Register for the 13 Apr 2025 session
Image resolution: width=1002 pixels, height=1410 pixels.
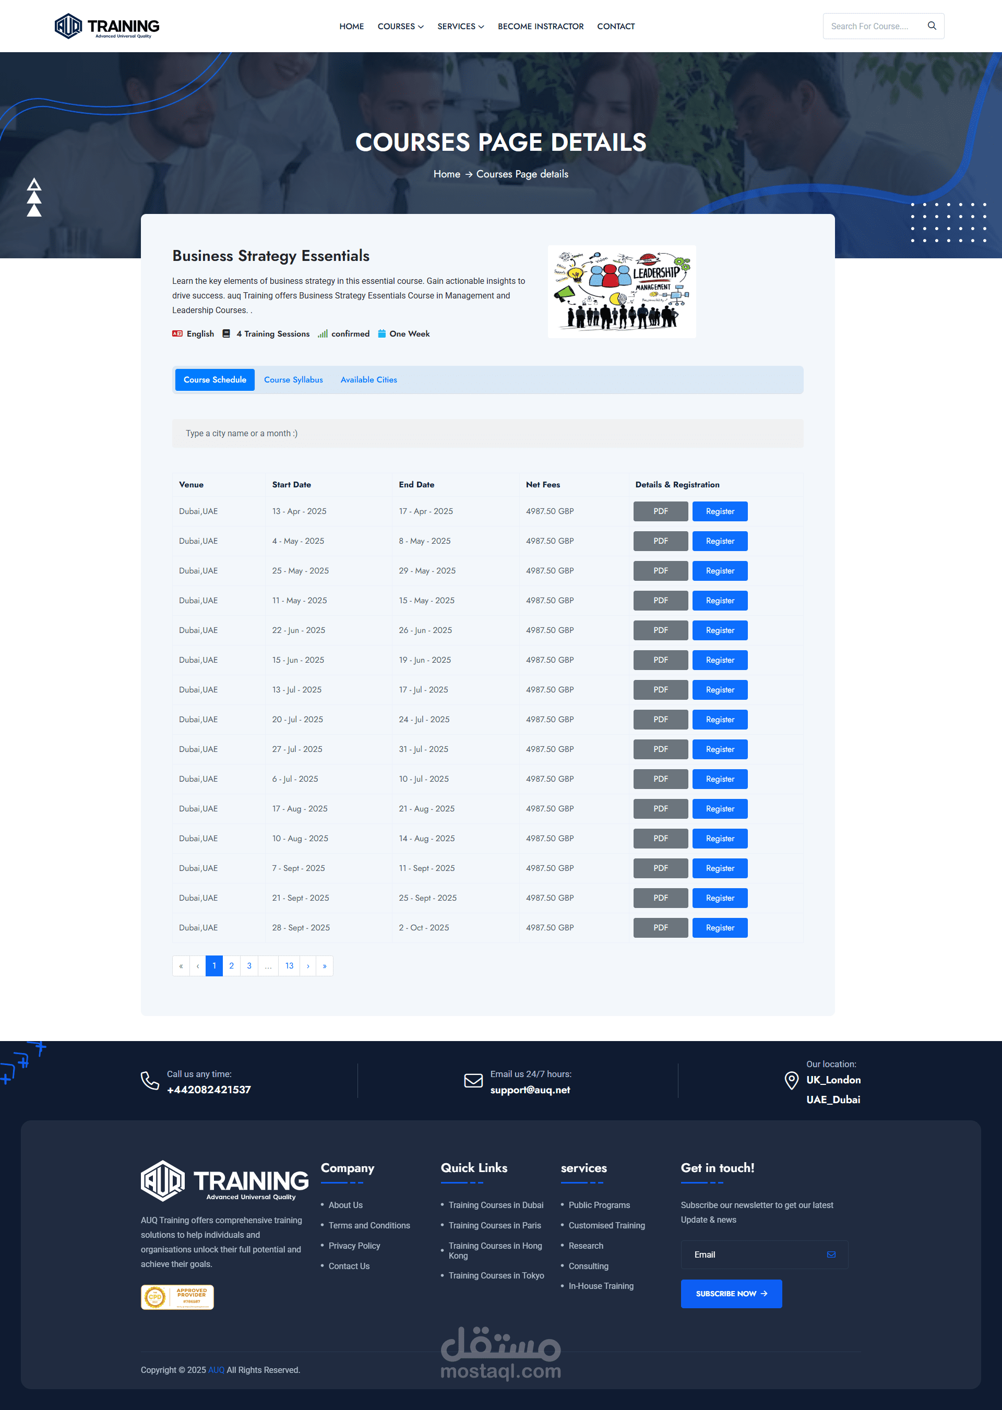click(x=720, y=511)
